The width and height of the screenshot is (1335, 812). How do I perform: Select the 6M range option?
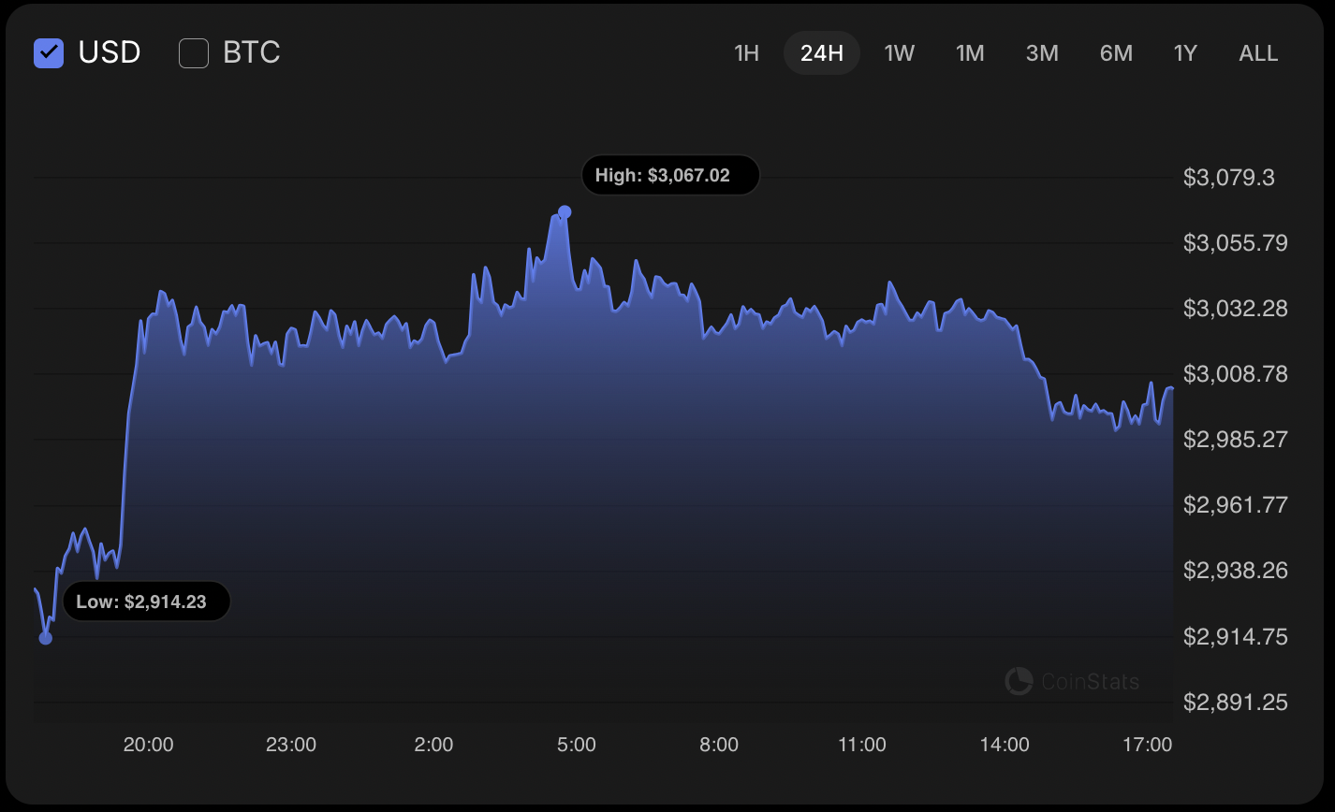click(x=1116, y=53)
